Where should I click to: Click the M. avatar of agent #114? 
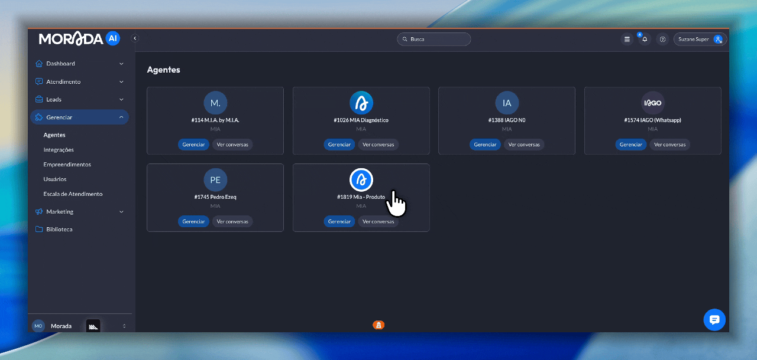pos(215,103)
